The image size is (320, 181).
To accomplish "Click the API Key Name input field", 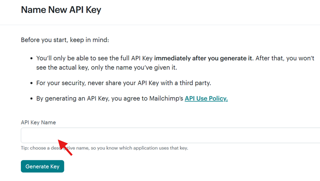I will pyautogui.click(x=171, y=135).
